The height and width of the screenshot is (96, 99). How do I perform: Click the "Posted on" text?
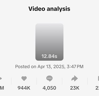[26, 67]
